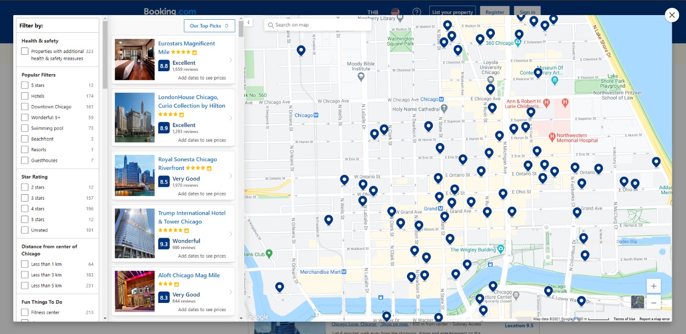
Task: Click the Newberry Library marker
Action: coord(400,18)
